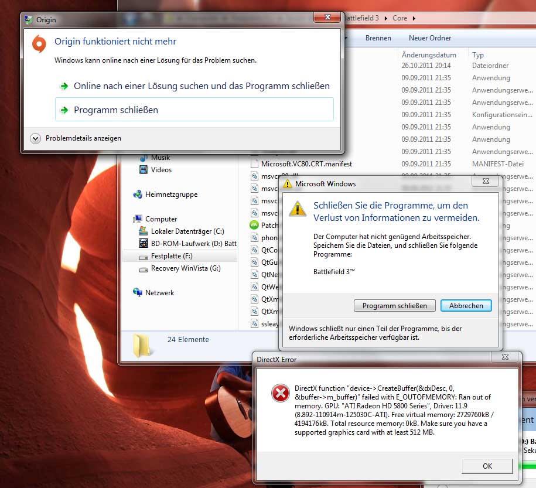Select ssleay file icon
Image resolution: width=536 pixels, height=488 pixels.
click(x=254, y=323)
